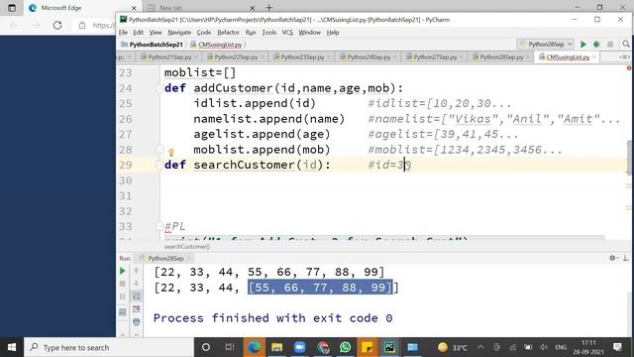Open the Python28Sep run configuration dropdown
The width and height of the screenshot is (634, 357).
click(546, 44)
